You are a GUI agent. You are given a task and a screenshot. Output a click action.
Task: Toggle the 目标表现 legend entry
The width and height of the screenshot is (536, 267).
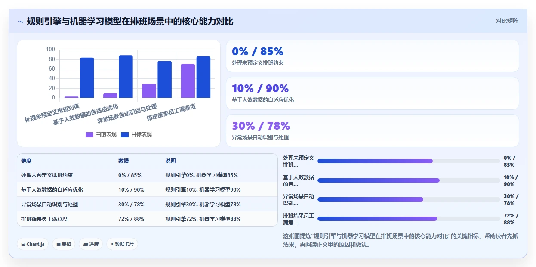tap(136, 134)
